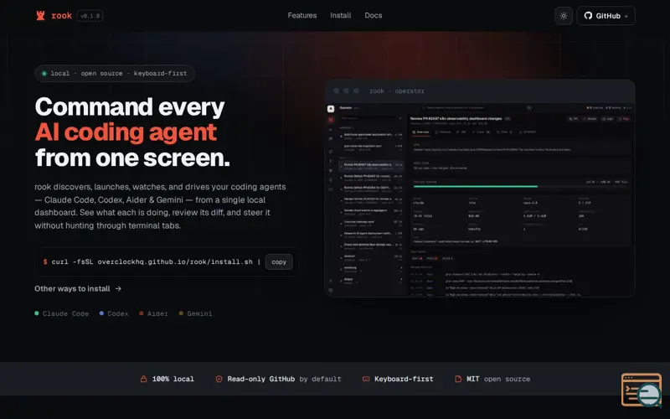The width and height of the screenshot is (670, 419).
Task: Open the Docs nav item
Action: (x=373, y=15)
